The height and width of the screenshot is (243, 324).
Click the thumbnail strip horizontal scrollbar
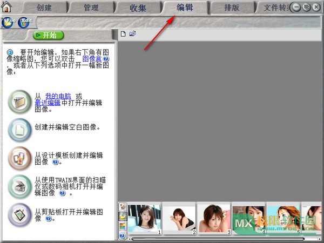point(218,239)
